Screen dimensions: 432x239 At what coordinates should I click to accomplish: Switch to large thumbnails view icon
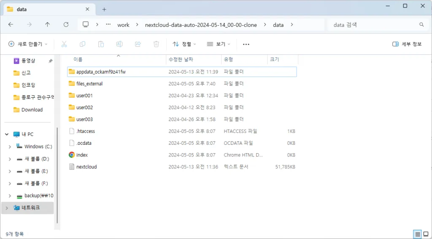pyautogui.click(x=426, y=234)
